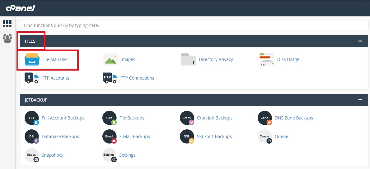This screenshot has height=169, width=370.
Task: Open the Disk Usage link
Action: (x=288, y=59)
